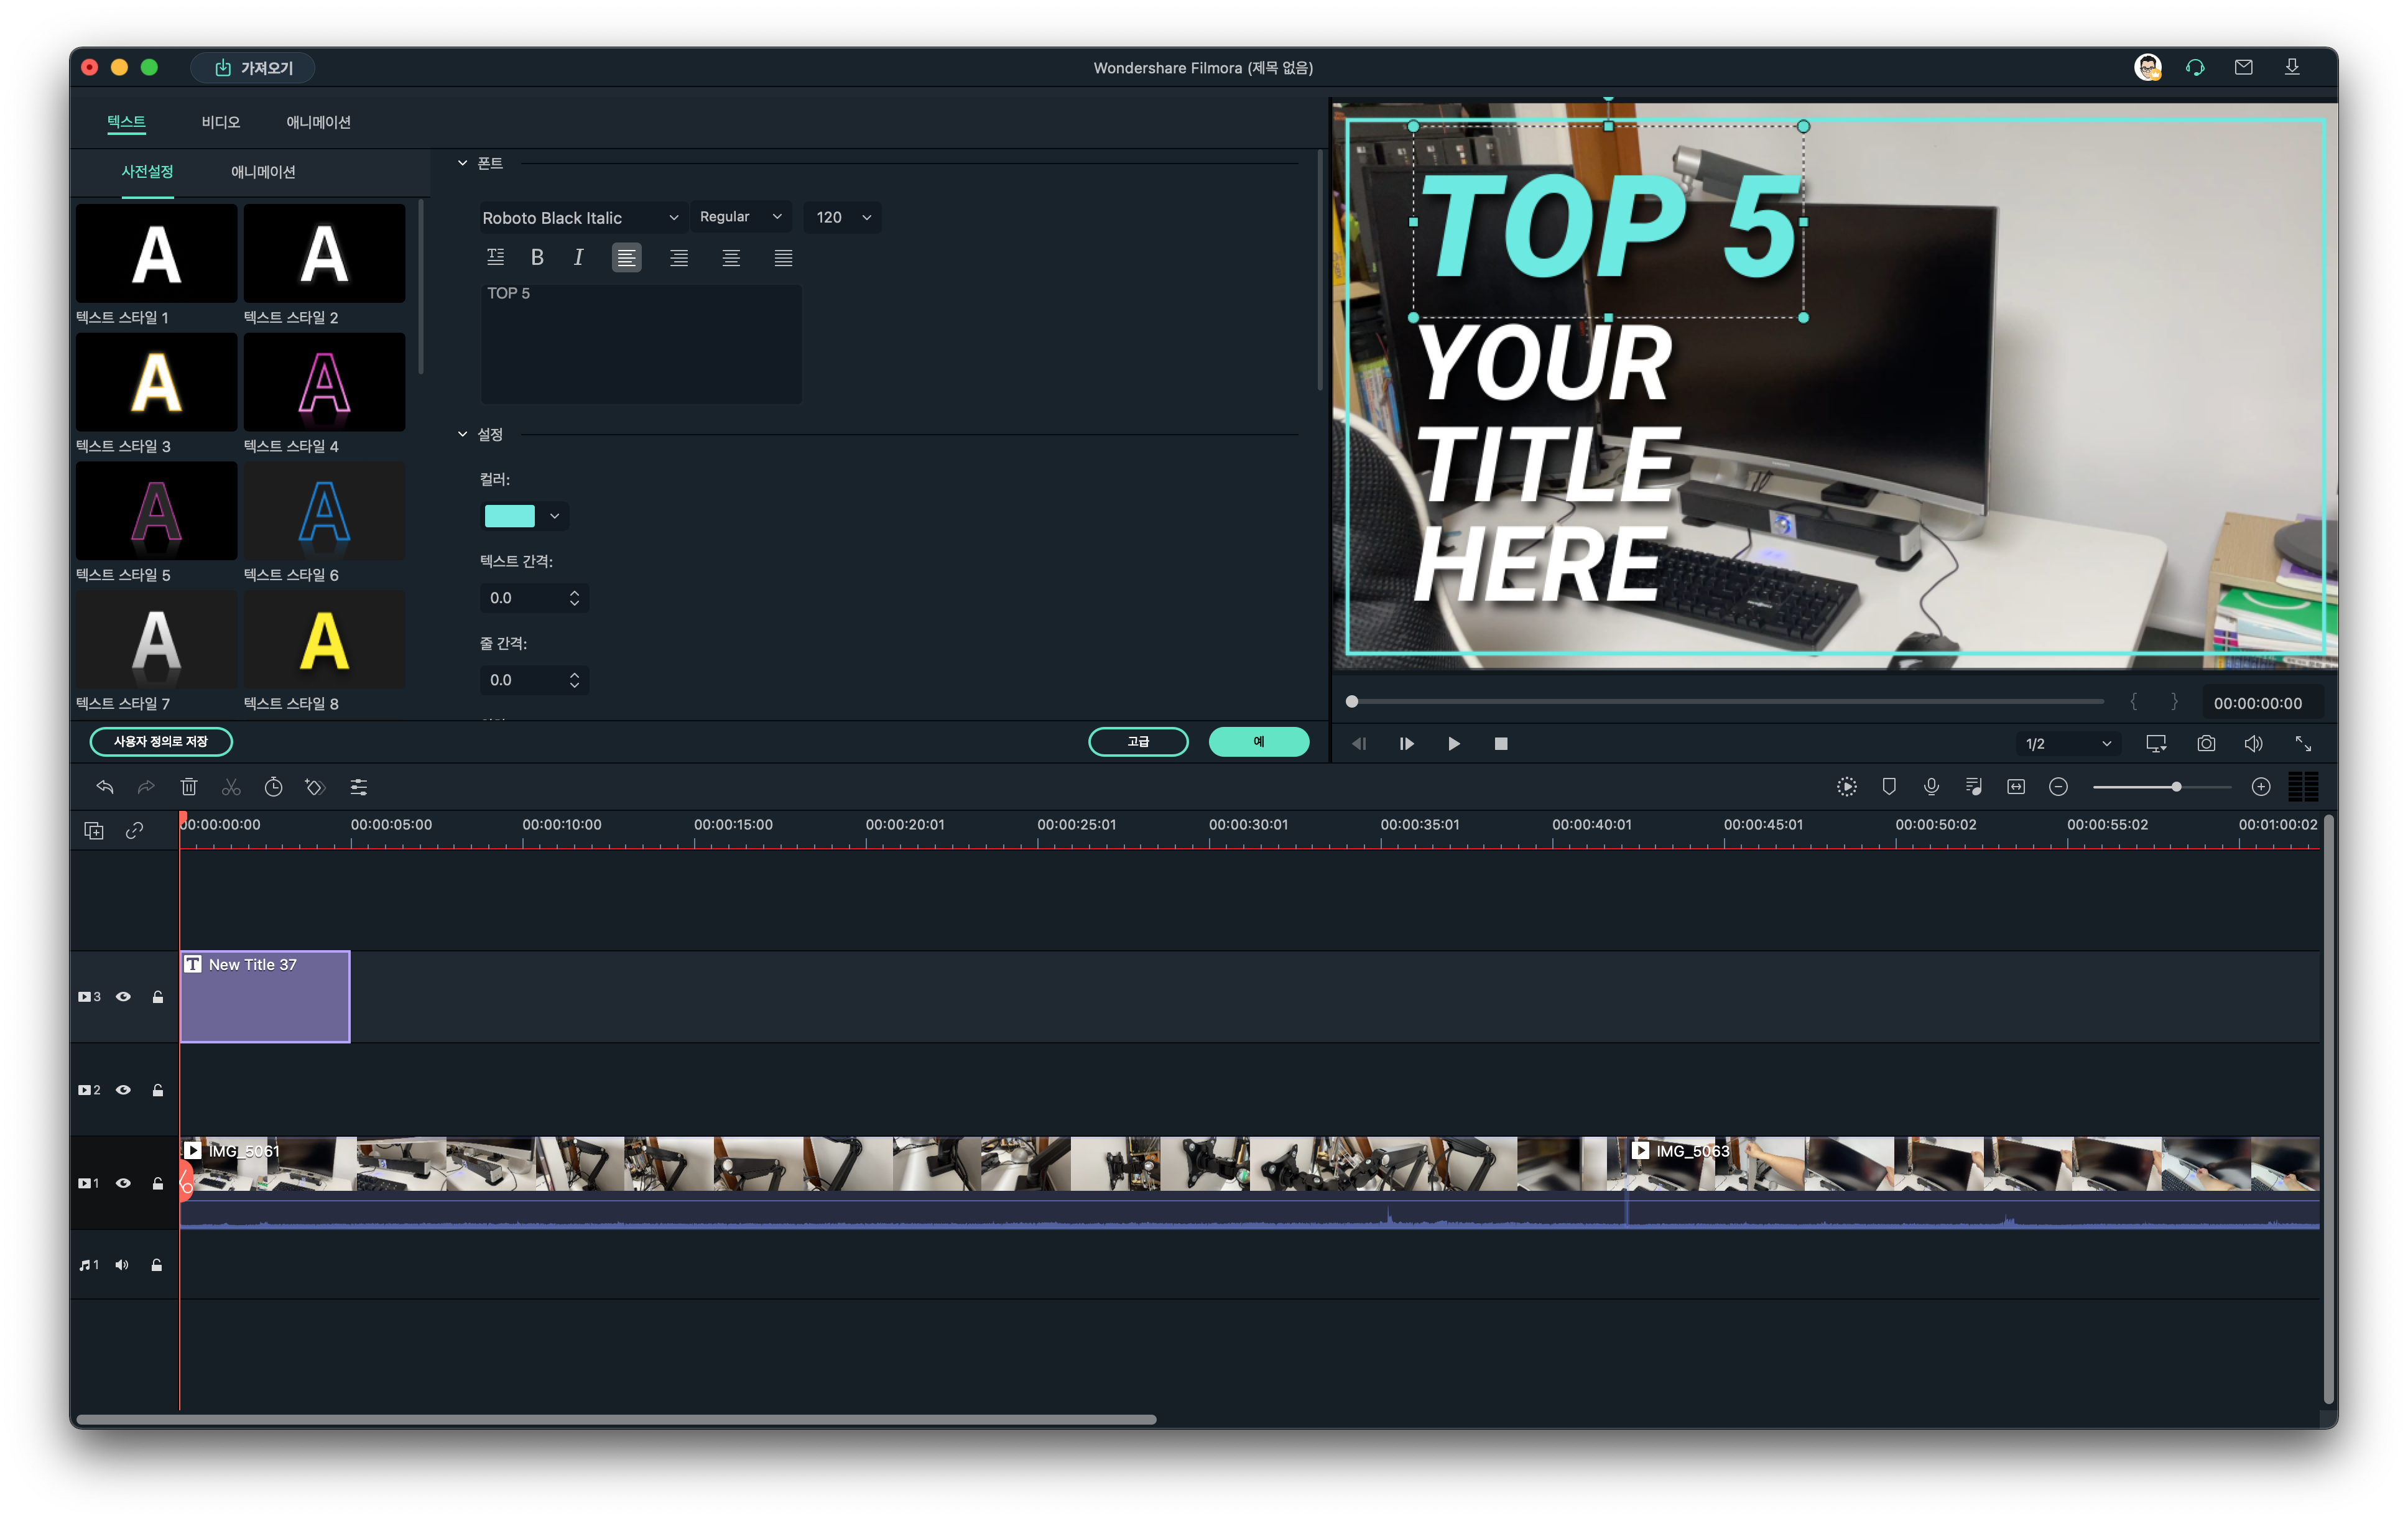Click the cyan text color swatch
The image size is (2408, 1521).
tap(509, 516)
